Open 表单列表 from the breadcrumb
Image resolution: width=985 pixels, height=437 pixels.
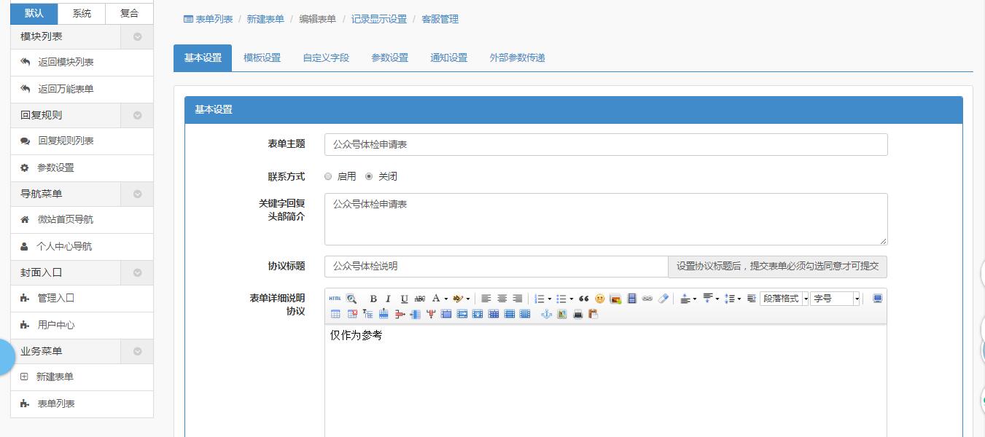tap(211, 19)
